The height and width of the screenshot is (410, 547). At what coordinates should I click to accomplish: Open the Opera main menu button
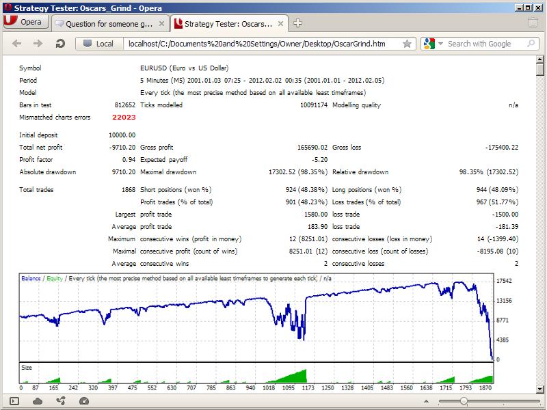click(x=25, y=22)
